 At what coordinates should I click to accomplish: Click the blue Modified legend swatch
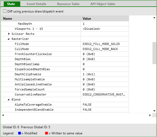(19, 133)
